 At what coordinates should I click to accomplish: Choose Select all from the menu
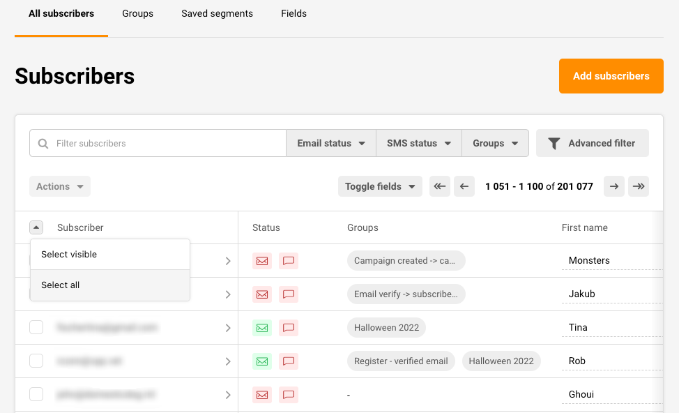click(61, 285)
